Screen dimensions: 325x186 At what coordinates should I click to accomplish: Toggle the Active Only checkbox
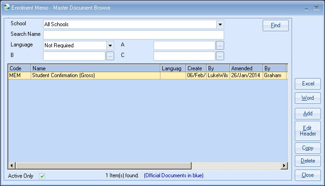(42, 176)
